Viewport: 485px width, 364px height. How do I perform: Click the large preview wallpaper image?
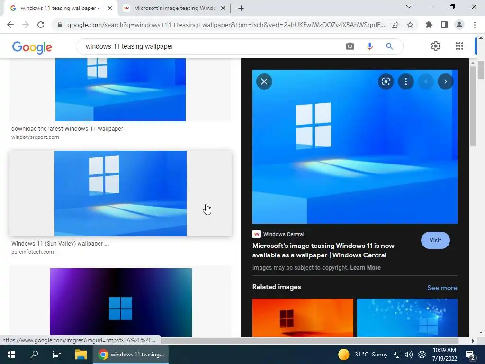pos(355,147)
